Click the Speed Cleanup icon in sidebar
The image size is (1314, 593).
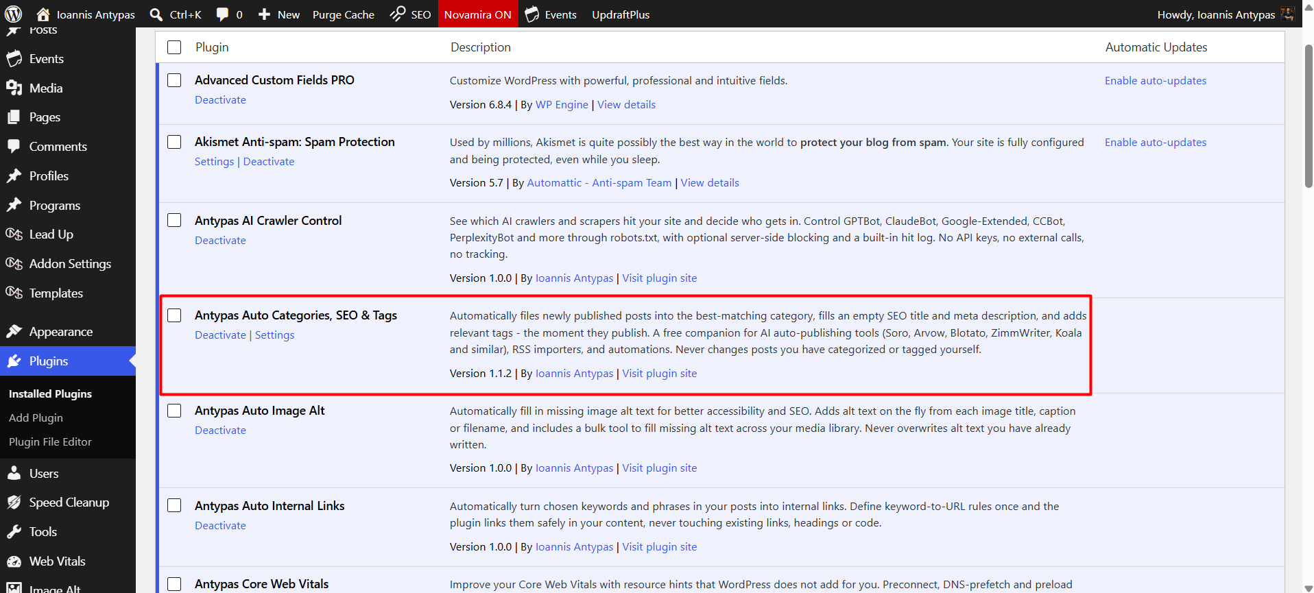coord(14,503)
